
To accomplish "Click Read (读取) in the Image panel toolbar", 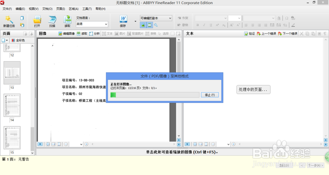I will 82,33.
